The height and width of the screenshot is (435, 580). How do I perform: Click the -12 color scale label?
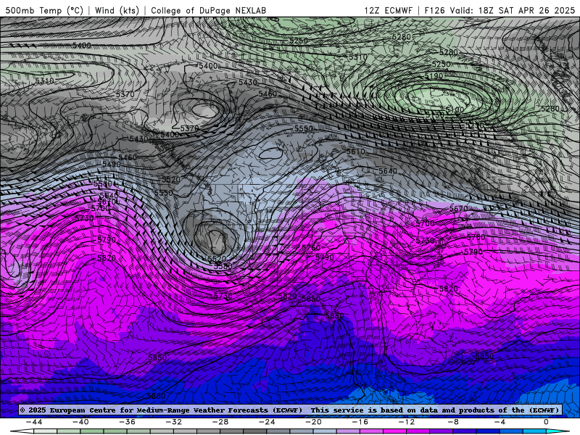coord(407,422)
